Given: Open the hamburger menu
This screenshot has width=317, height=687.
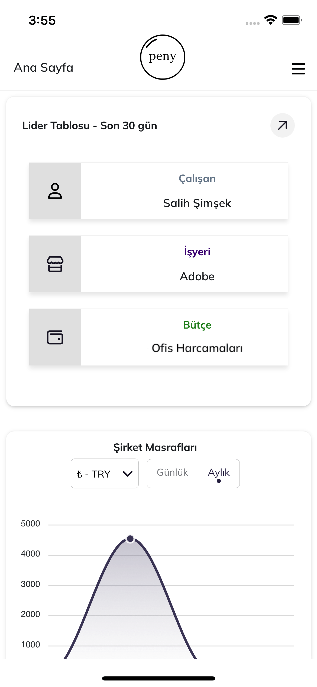Looking at the screenshot, I should point(298,69).
